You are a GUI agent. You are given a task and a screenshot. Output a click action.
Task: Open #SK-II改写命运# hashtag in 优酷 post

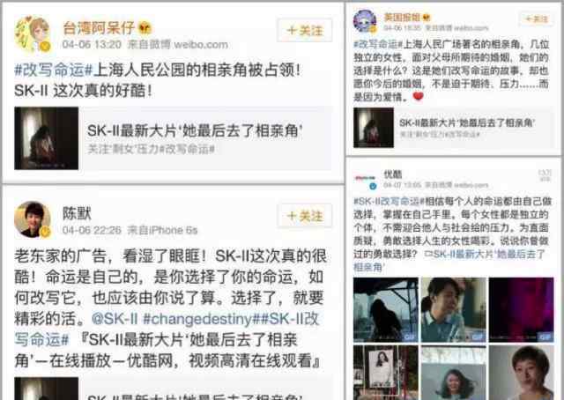point(389,201)
